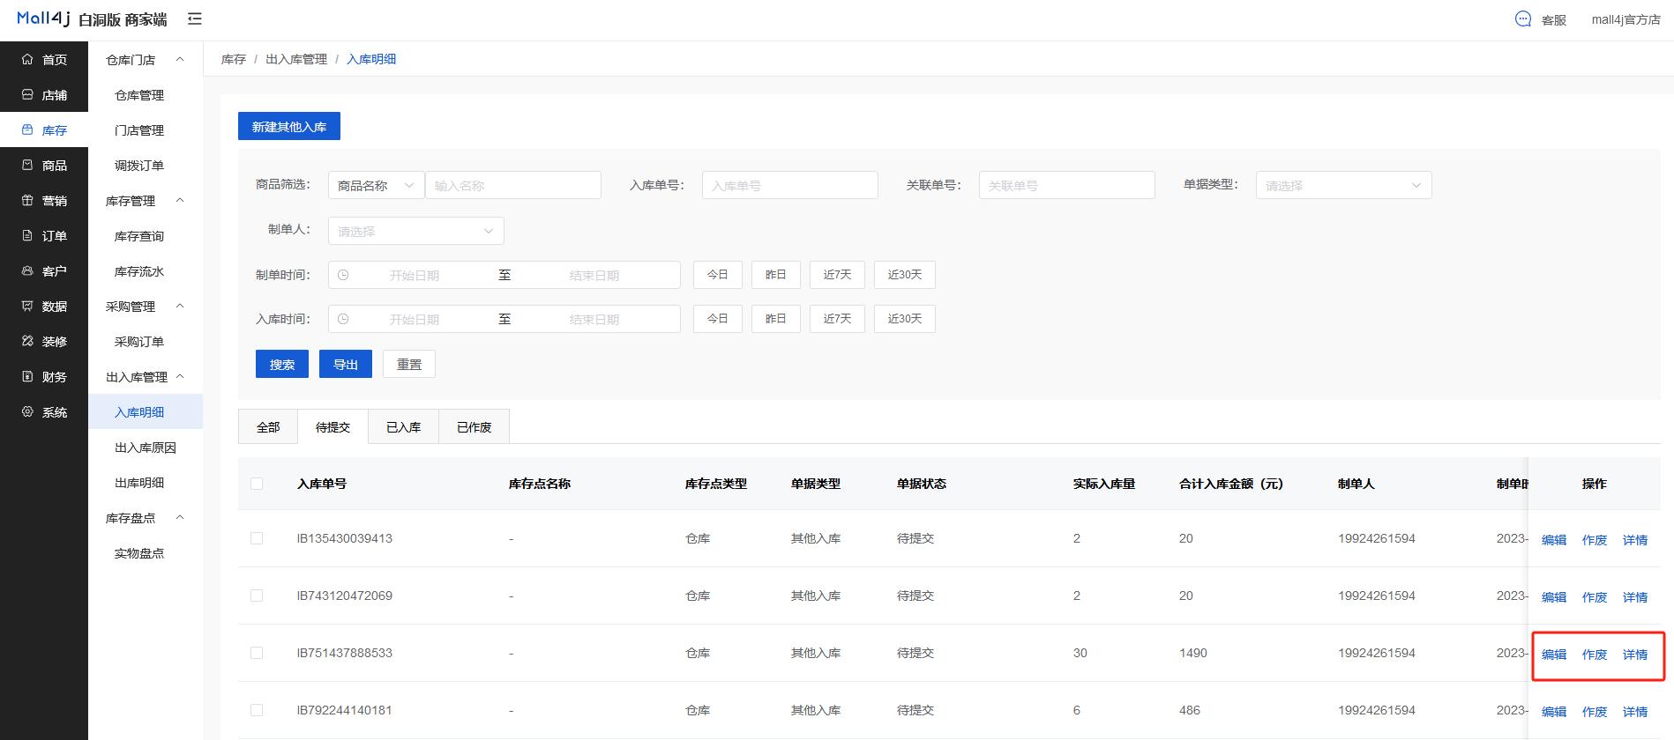Image resolution: width=1674 pixels, height=740 pixels.
Task: Focus the 入库单号 input field
Action: [x=790, y=185]
